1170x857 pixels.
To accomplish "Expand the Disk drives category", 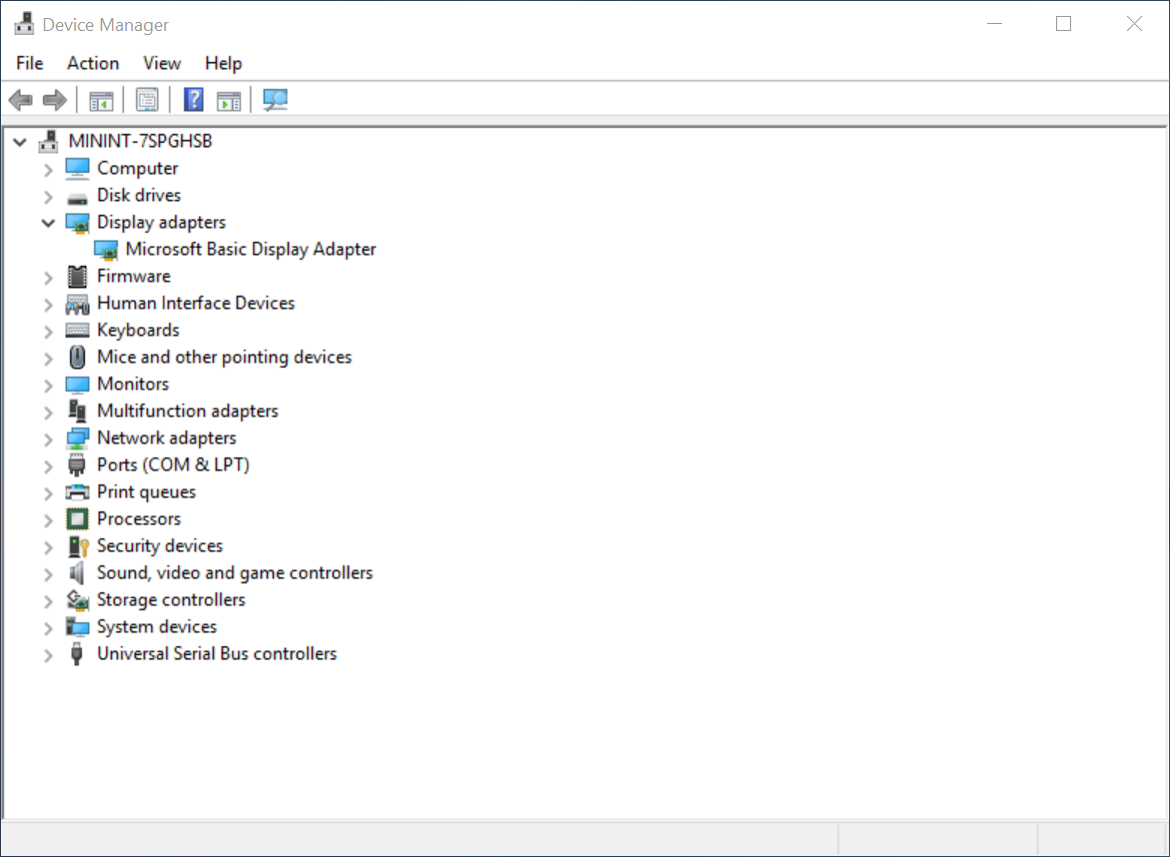I will coord(49,197).
